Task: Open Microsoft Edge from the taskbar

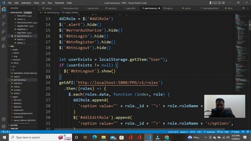Action: tap(95, 137)
